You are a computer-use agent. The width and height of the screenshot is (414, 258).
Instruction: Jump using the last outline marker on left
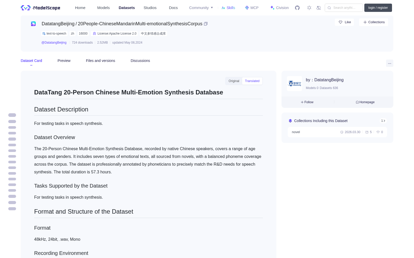coord(12,209)
